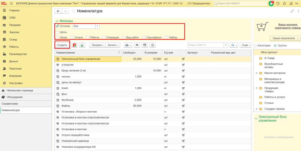
Task: Uncheck the Остатки checkbox
Action: click(57, 26)
